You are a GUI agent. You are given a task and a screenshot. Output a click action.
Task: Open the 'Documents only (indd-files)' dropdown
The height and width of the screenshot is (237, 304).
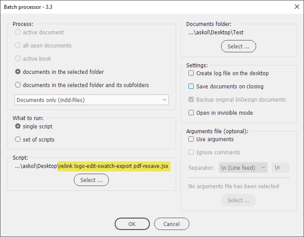pos(91,100)
